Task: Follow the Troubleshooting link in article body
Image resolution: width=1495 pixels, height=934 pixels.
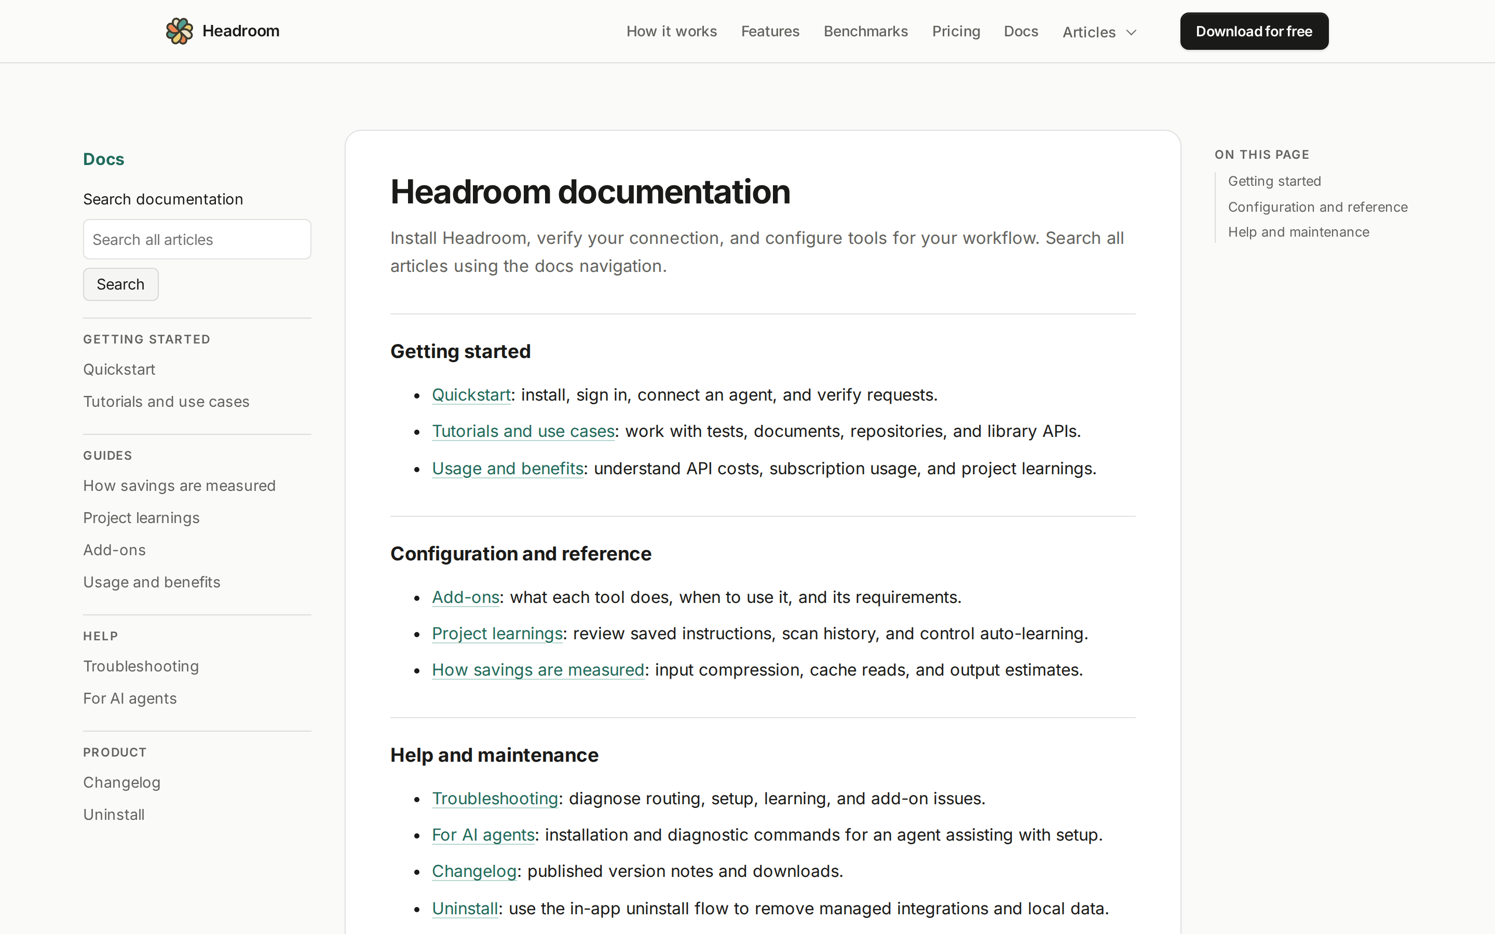Action: pos(495,799)
